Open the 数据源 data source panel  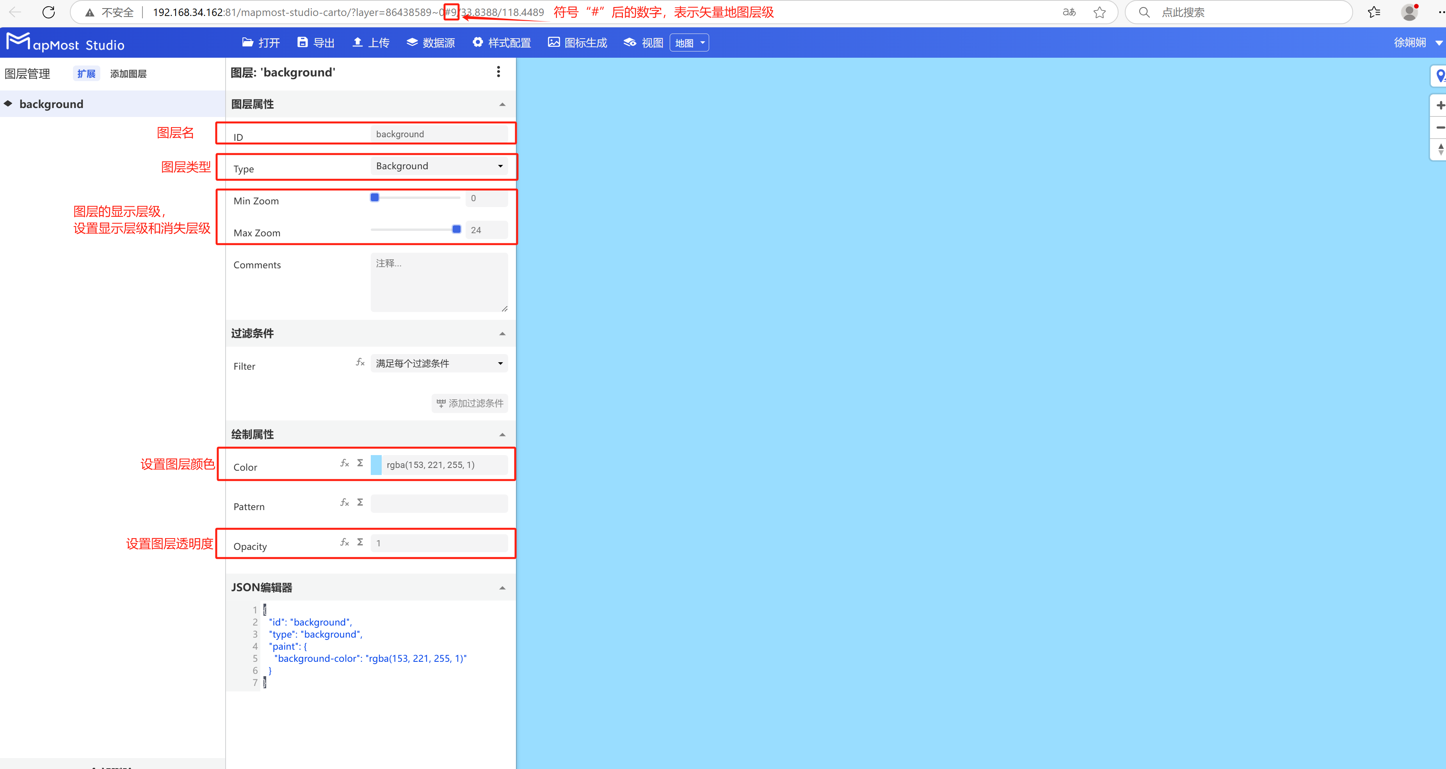click(x=430, y=42)
